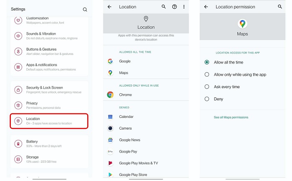
Task: Go back from the Location screen
Action: [109, 7]
